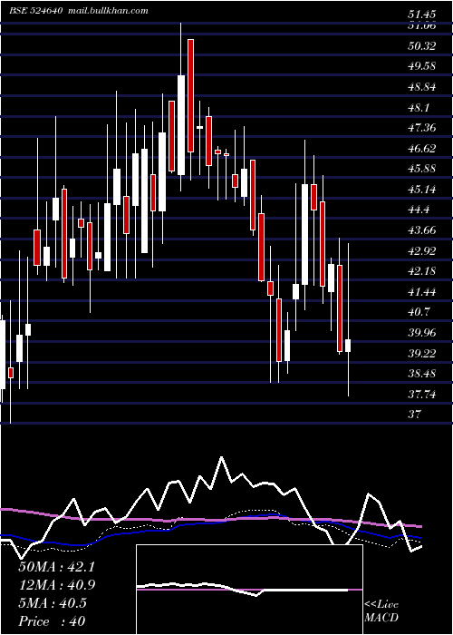Select the 42.18 price axis label
The height and width of the screenshot is (635, 453).
coord(422,271)
